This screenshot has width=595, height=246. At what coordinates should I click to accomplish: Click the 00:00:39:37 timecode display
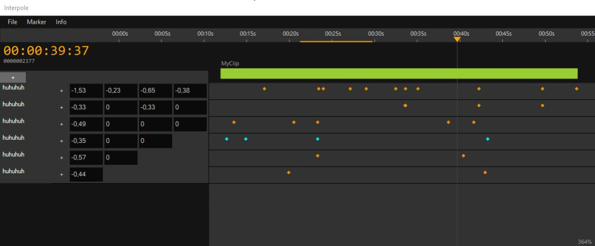46,51
